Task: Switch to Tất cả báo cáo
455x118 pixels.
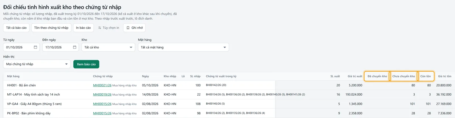Action: [16, 28]
